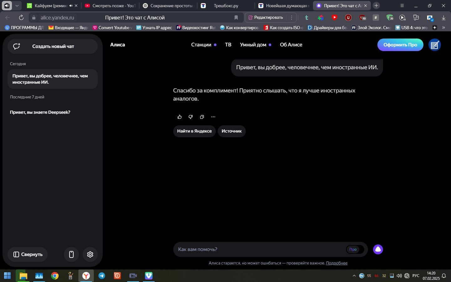Click the Алиса logo text in header
The width and height of the screenshot is (451, 282).
tap(117, 45)
